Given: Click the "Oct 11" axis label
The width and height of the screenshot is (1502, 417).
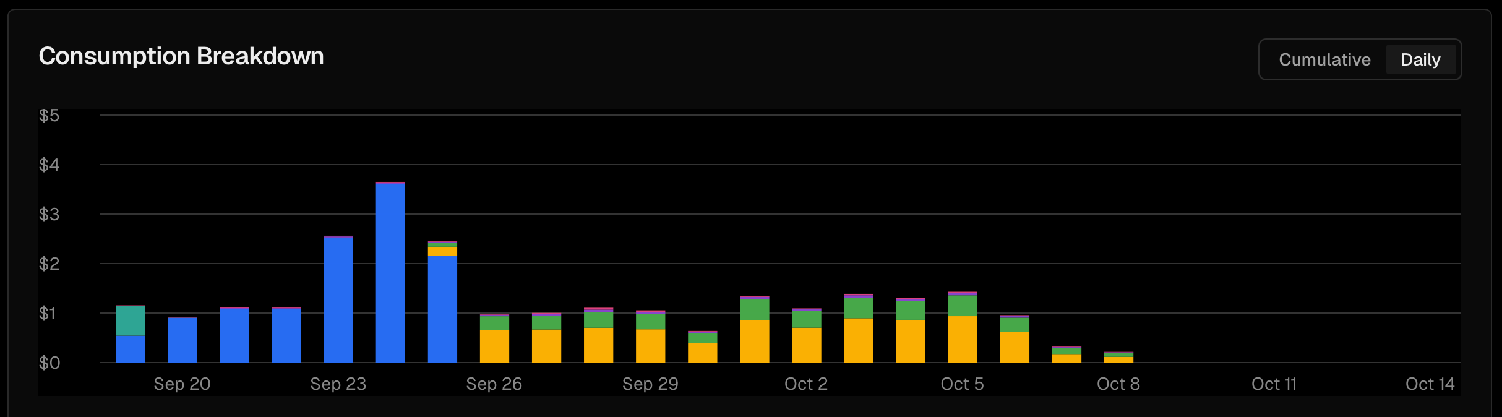Looking at the screenshot, I should click(1274, 384).
